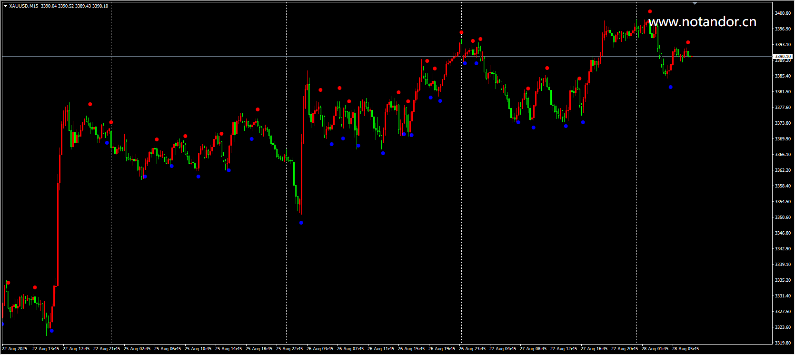The width and height of the screenshot is (795, 355).
Task: Select the 3358.40 price axis label
Action: [x=783, y=186]
